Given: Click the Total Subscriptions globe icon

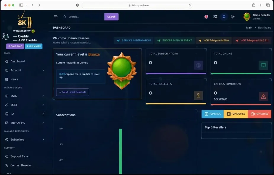Looking at the screenshot, I should [x=198, y=65].
